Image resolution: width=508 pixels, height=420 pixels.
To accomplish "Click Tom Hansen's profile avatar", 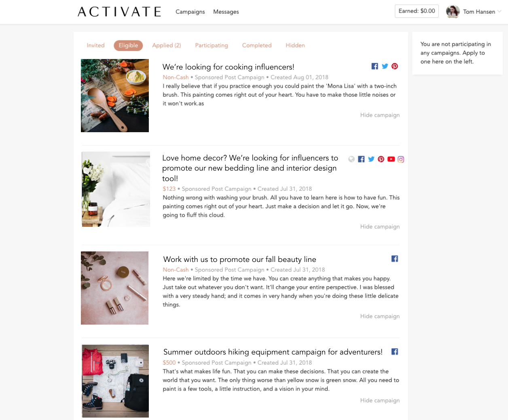I will [x=453, y=11].
